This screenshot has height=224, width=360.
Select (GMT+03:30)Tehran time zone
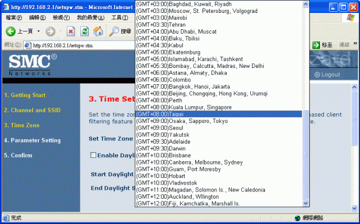[x=219, y=25]
